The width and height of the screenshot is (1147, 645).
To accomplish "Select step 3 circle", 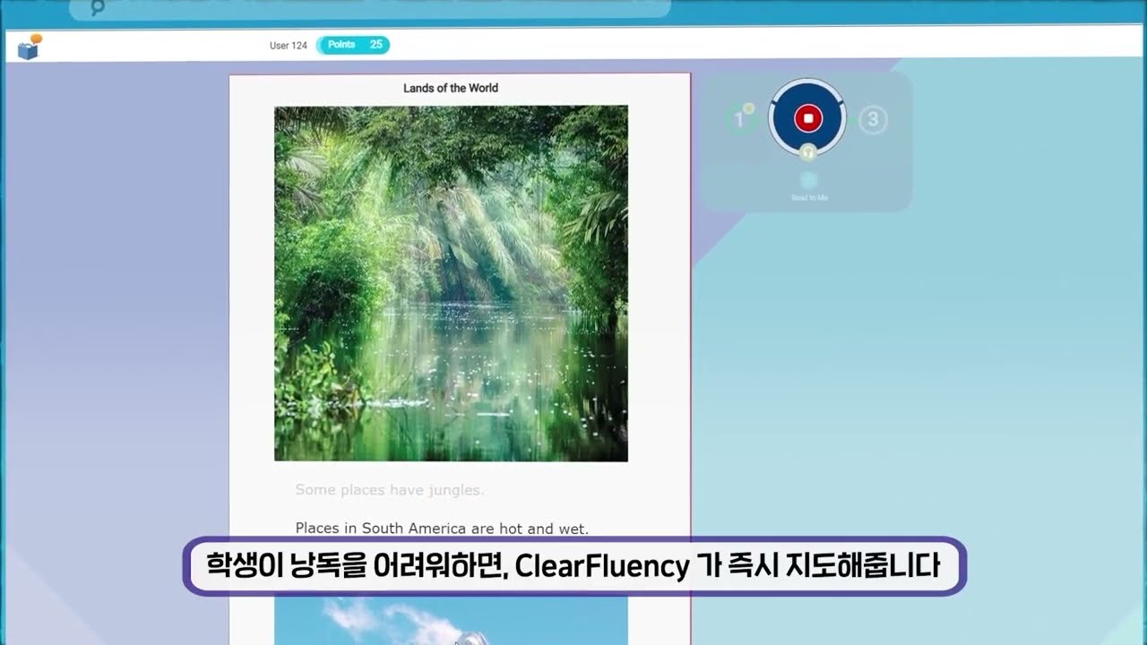I will click(x=873, y=120).
